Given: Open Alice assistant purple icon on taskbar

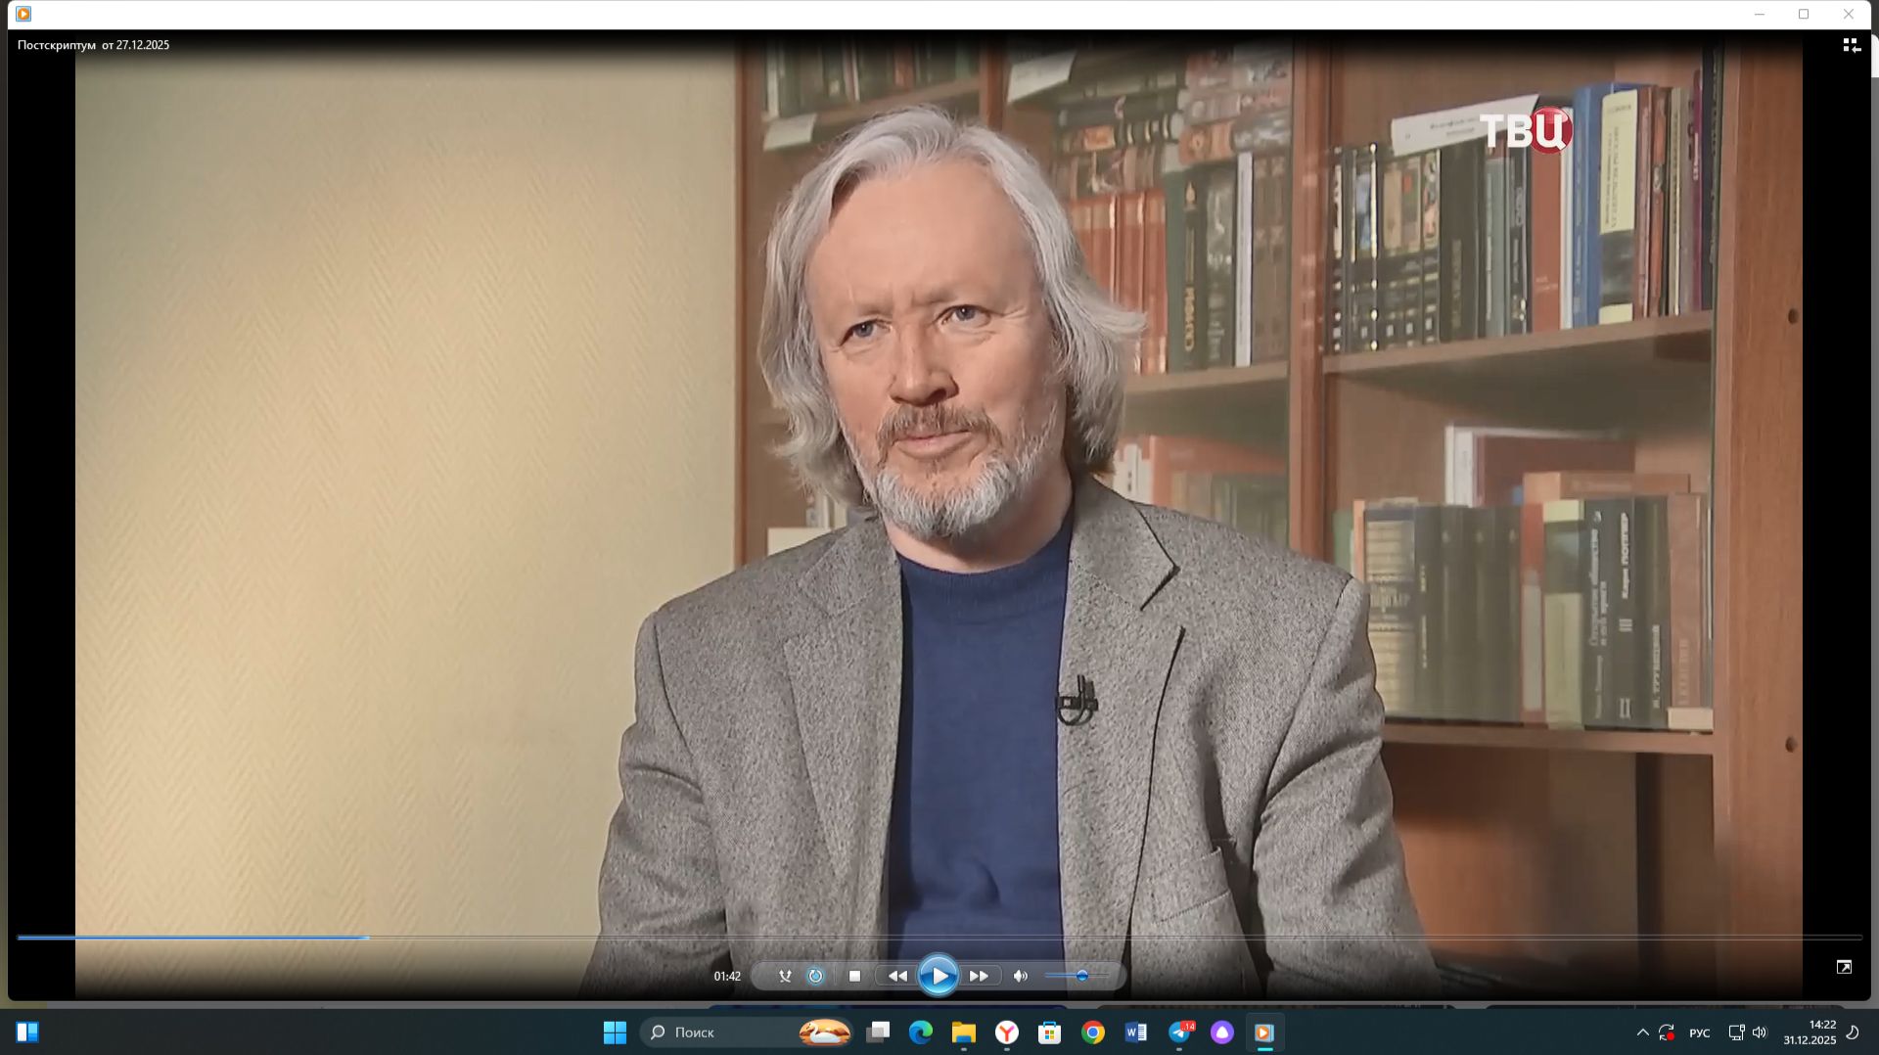Looking at the screenshot, I should click(1222, 1032).
